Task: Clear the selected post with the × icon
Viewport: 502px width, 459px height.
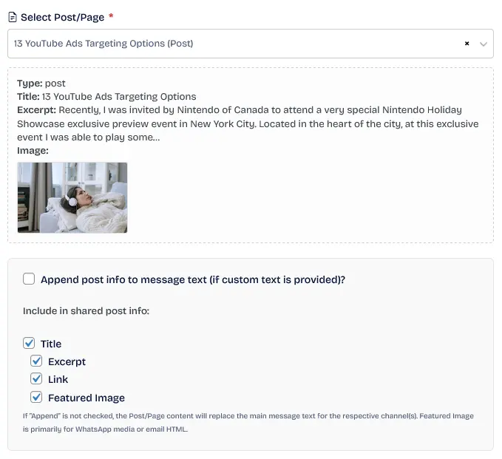Action: (x=467, y=43)
